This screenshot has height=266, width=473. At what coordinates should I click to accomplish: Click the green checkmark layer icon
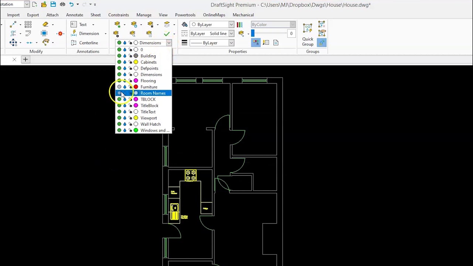[167, 34]
